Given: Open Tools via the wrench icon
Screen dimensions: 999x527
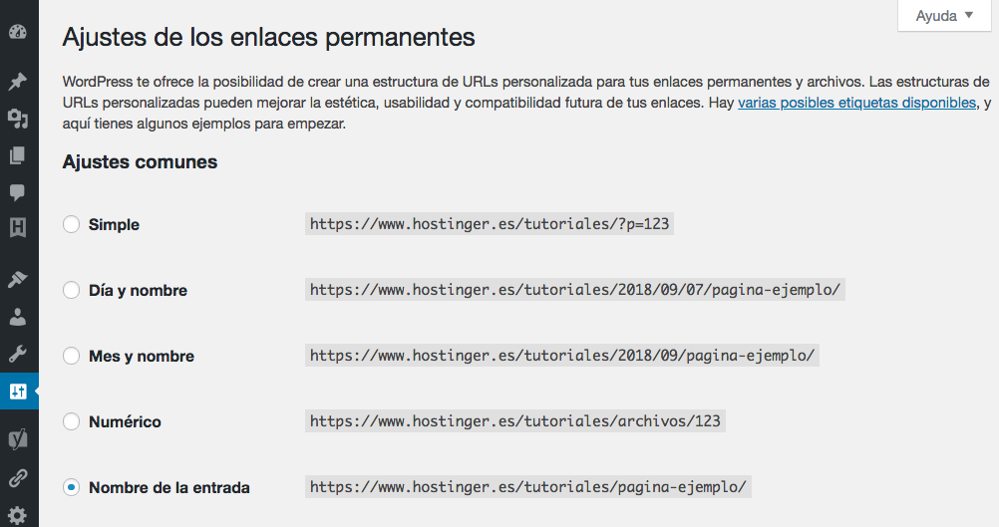Looking at the screenshot, I should [x=18, y=354].
